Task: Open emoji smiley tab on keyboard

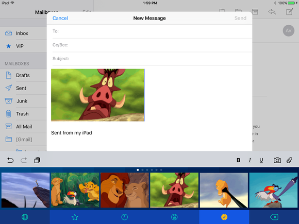Action: (174, 217)
